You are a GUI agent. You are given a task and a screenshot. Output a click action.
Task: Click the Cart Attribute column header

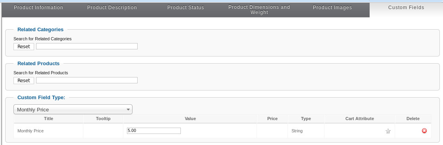tap(360, 119)
